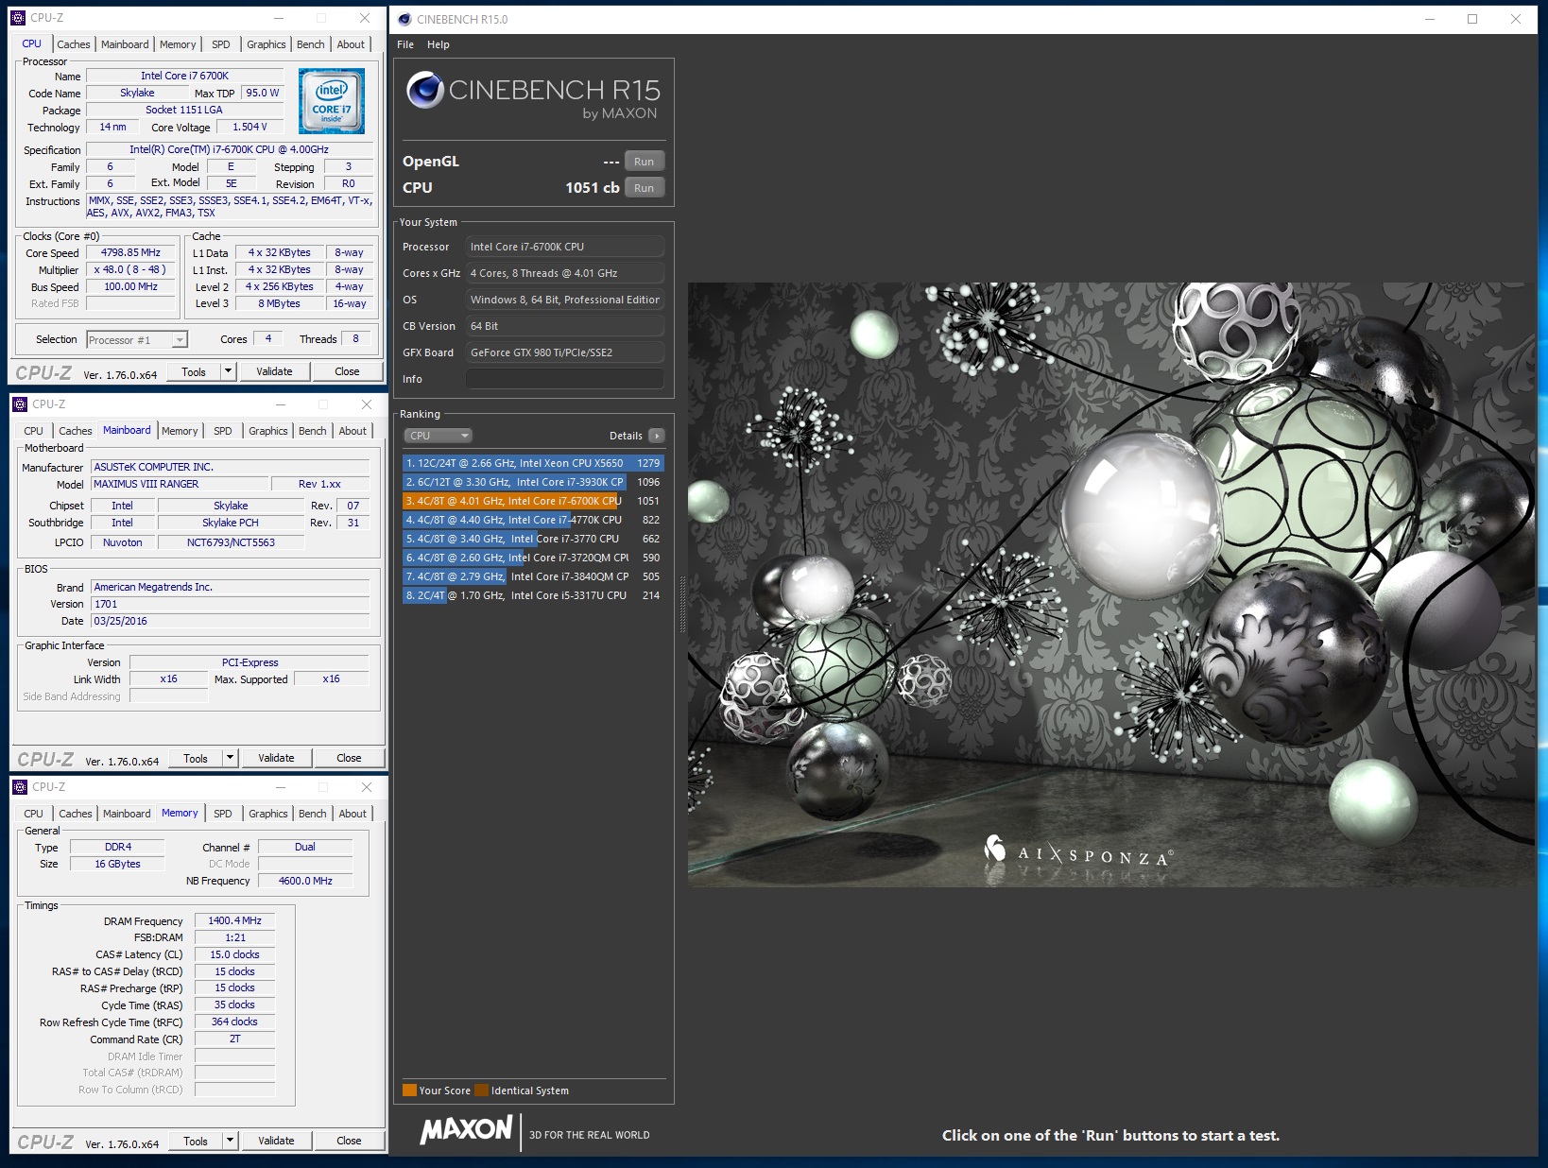Open the CPU ranking type dropdown

439,436
